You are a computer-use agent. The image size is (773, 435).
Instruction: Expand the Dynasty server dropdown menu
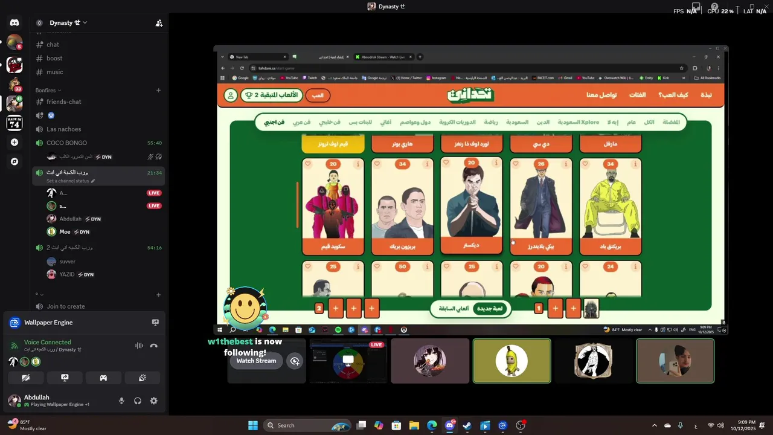(x=68, y=23)
